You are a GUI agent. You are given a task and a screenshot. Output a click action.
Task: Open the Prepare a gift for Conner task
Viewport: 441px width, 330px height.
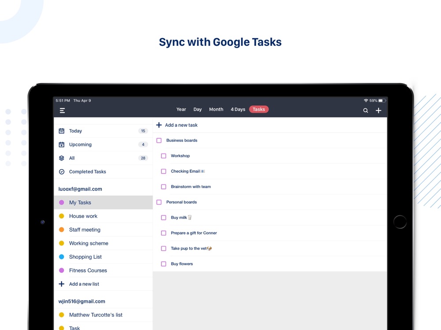(194, 233)
